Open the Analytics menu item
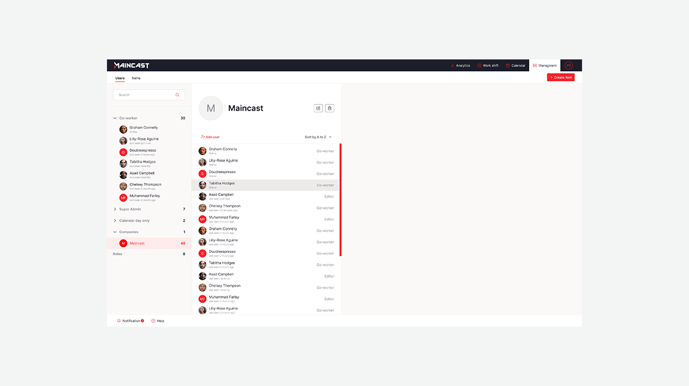 [460, 65]
